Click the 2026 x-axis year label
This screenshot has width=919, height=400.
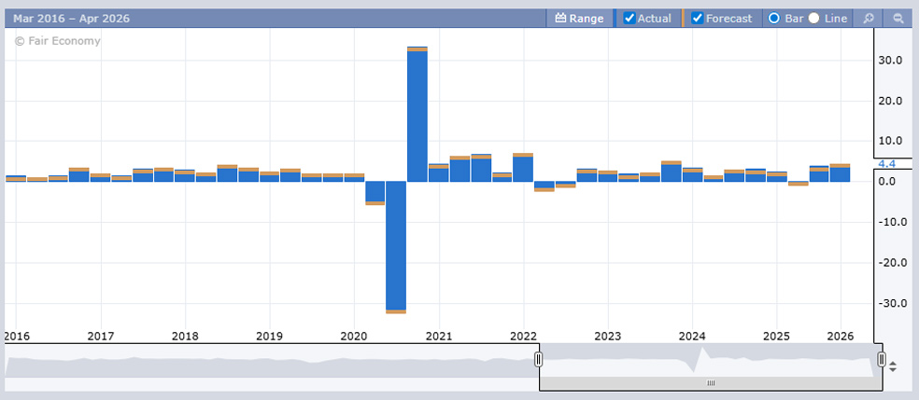[841, 337]
